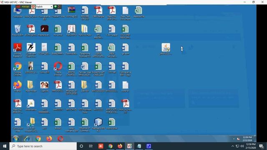Open the local volume speaker icon
267x150 pixels.
(242, 146)
